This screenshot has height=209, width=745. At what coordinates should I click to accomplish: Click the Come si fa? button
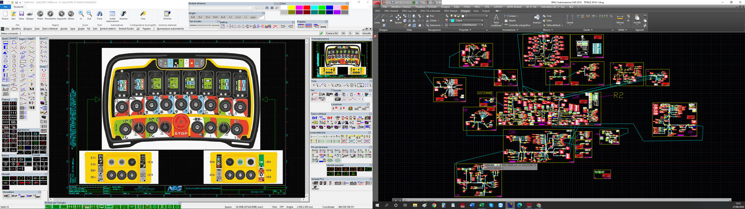tap(332, 34)
